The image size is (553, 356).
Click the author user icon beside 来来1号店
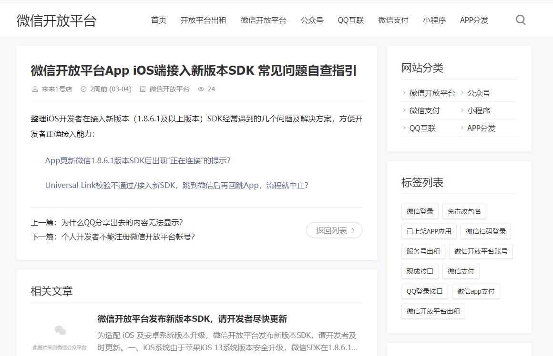pos(35,89)
